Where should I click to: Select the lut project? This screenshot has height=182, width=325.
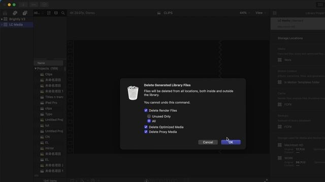[47, 125]
